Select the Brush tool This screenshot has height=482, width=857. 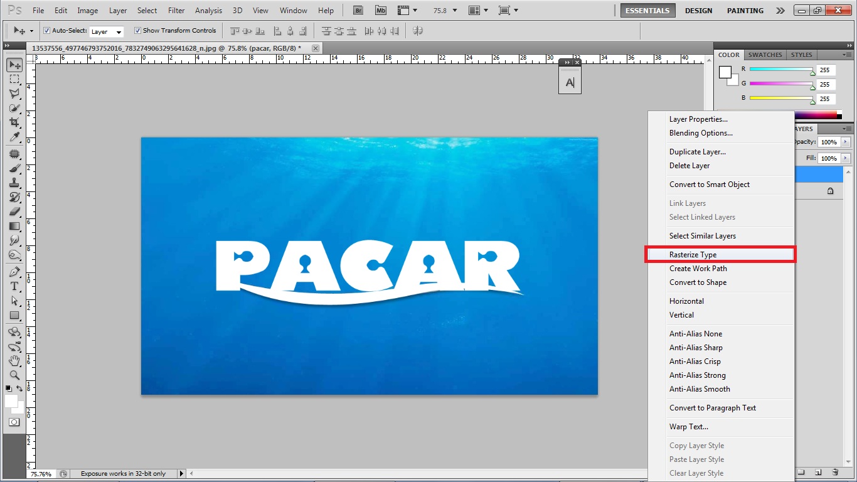[14, 168]
